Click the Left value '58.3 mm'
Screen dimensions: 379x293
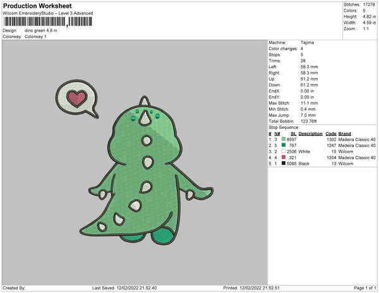(310, 67)
